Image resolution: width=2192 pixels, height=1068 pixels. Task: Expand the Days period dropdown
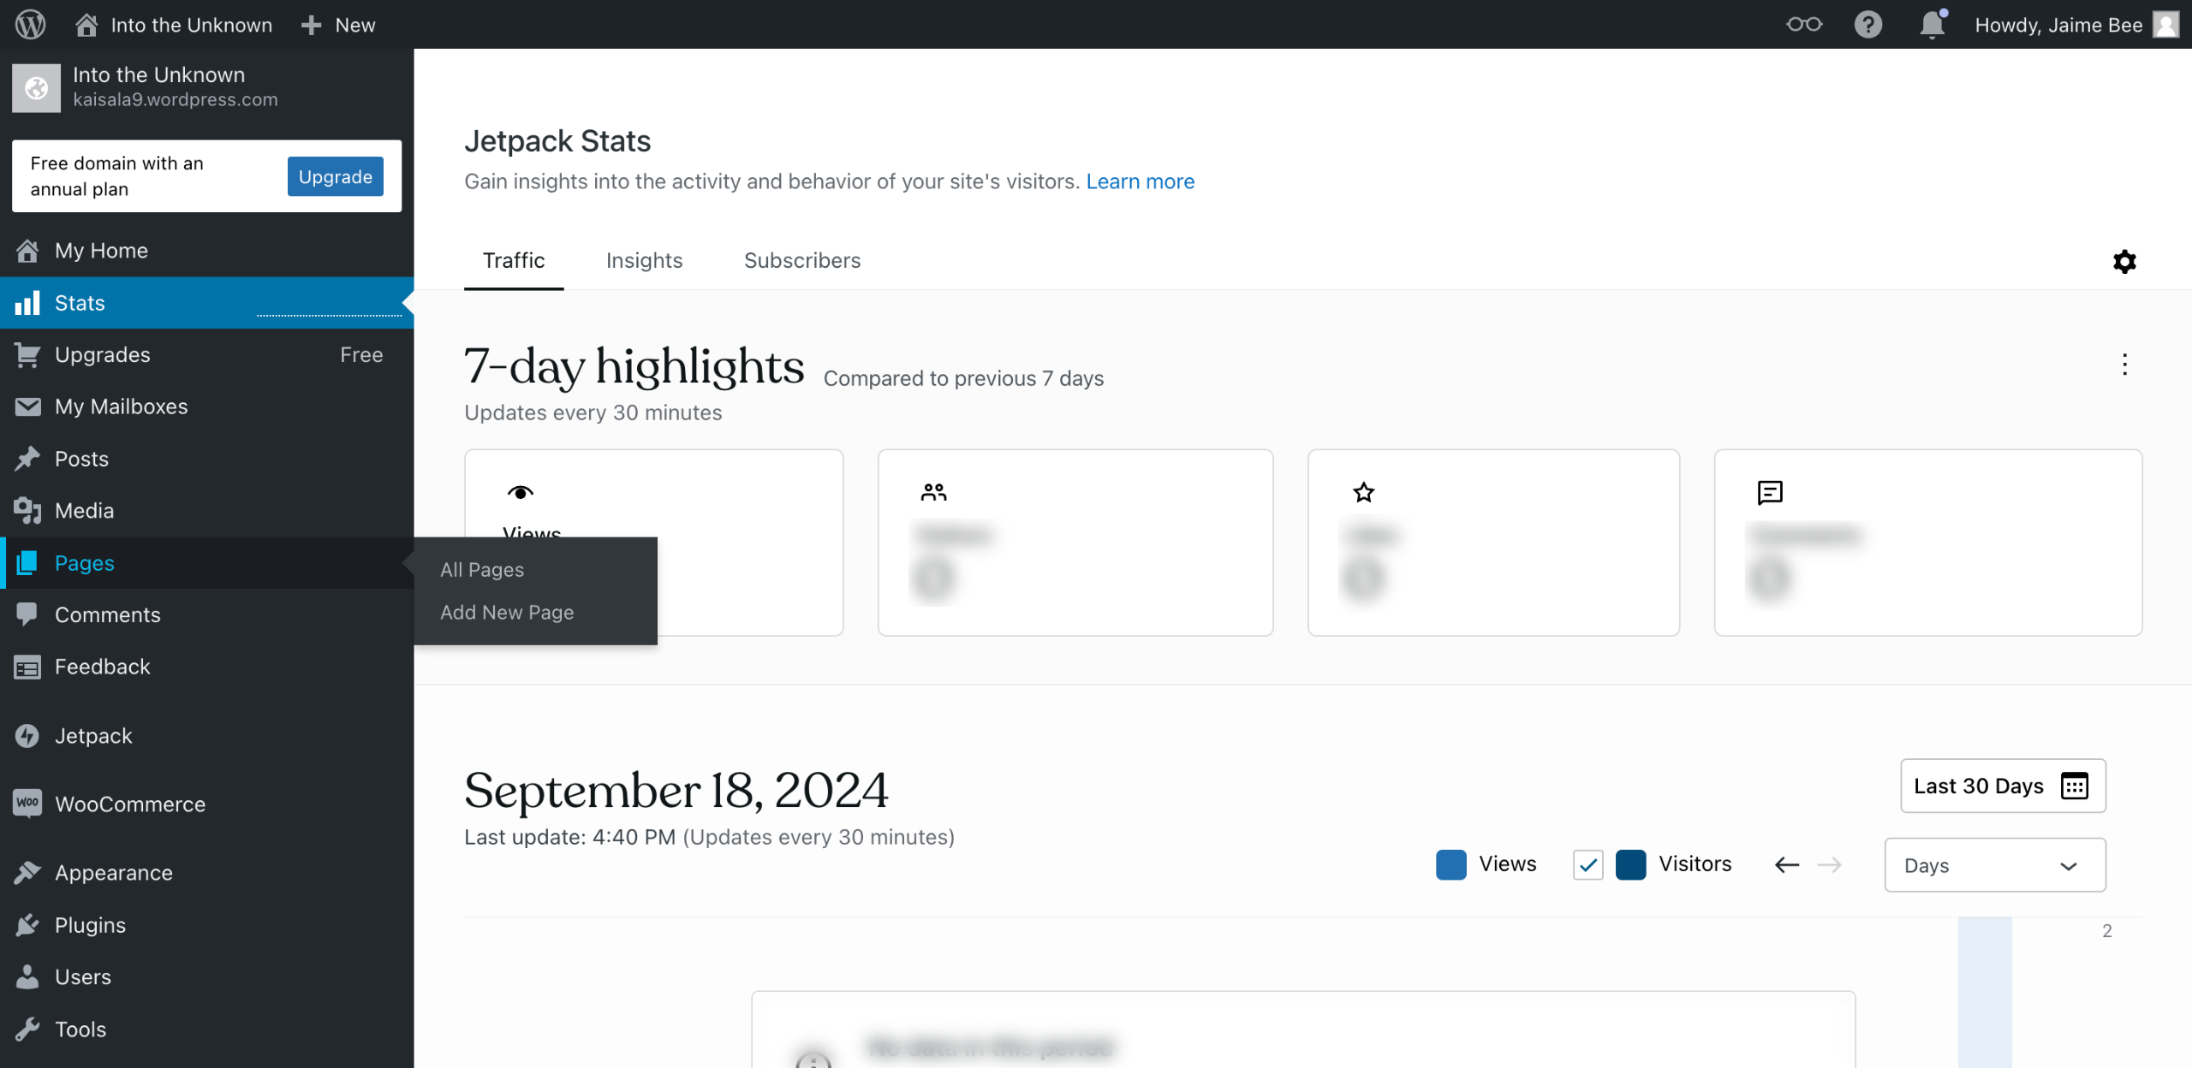click(x=1994, y=865)
